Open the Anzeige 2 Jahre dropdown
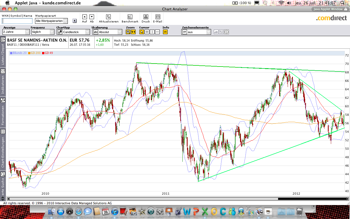The image size is (350, 219). (x=16, y=32)
